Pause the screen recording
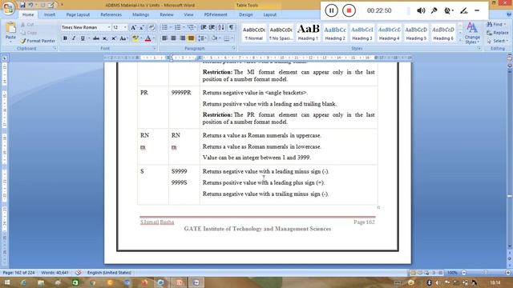 coord(331,10)
